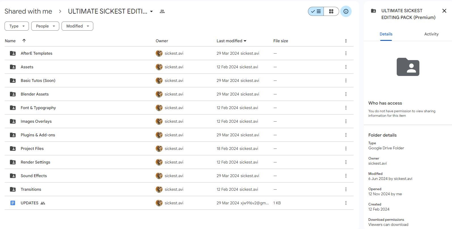452x229 pixels.
Task: Switch to list layout view
Action: pyautogui.click(x=316, y=11)
